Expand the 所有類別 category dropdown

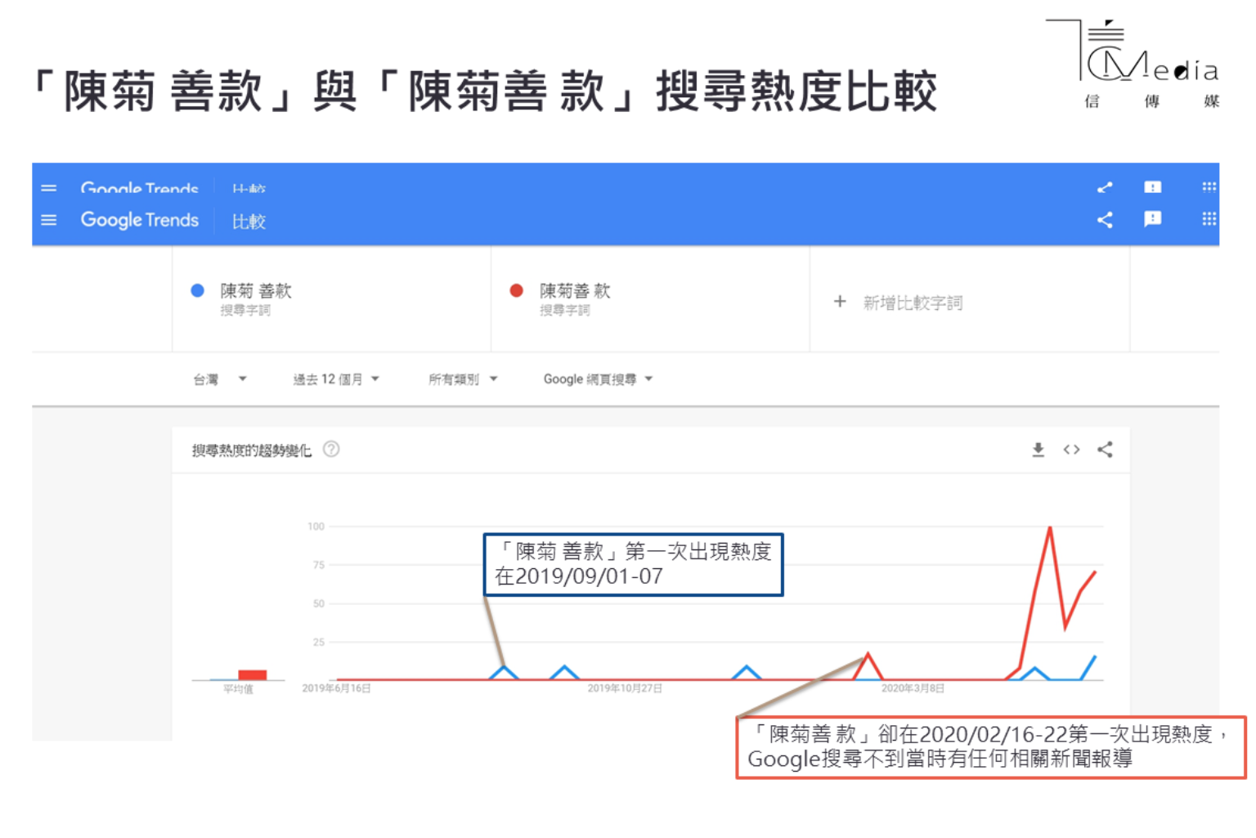pos(463,379)
